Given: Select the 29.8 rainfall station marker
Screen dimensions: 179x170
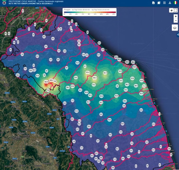Looking at the screenshot, I should point(101,96).
